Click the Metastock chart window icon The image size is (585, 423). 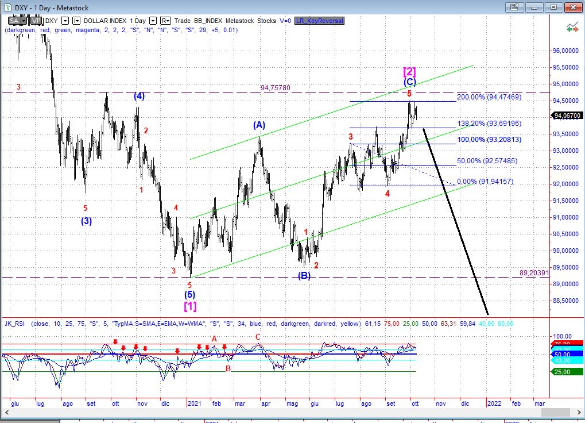pyautogui.click(x=8, y=7)
